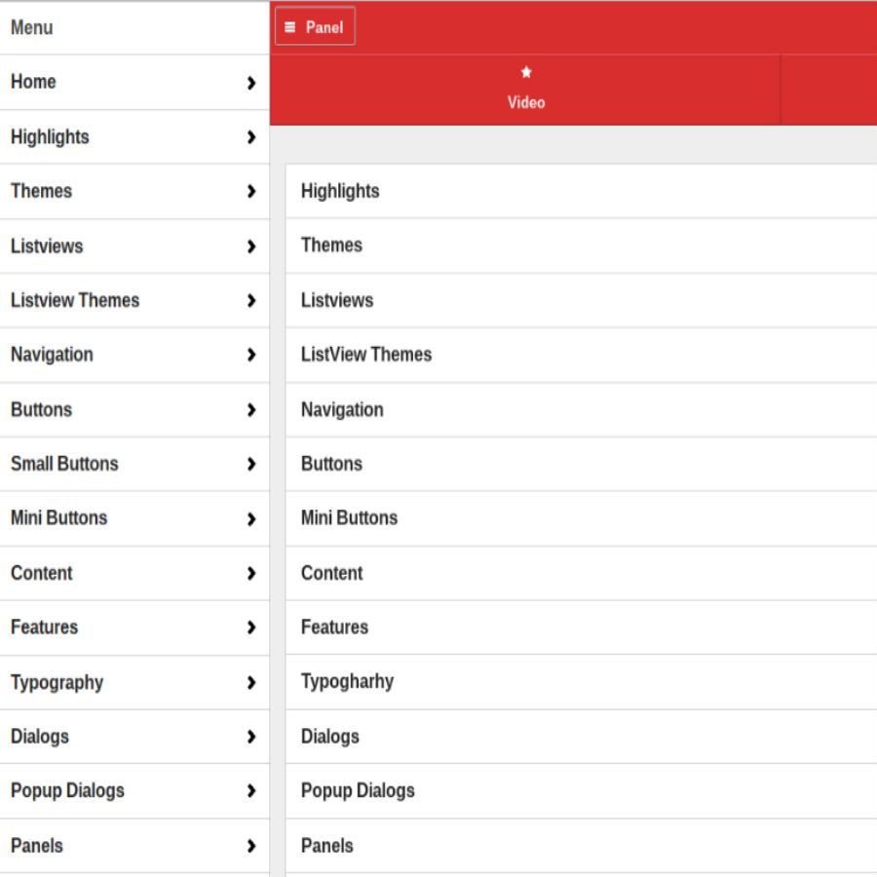
Task: Select Buttons in the left side menu
Action: [x=42, y=409]
